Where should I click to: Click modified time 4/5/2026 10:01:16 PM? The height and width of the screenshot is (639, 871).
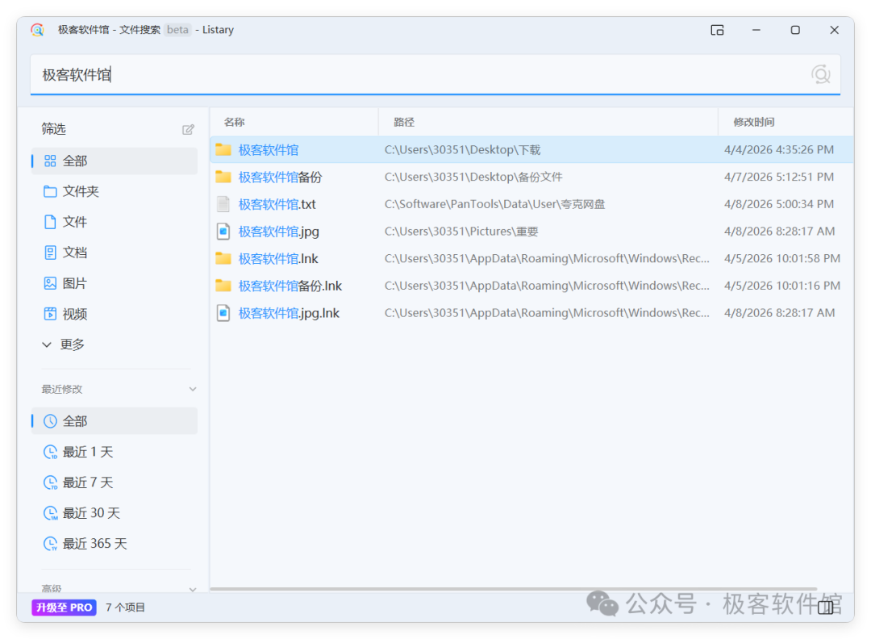782,286
